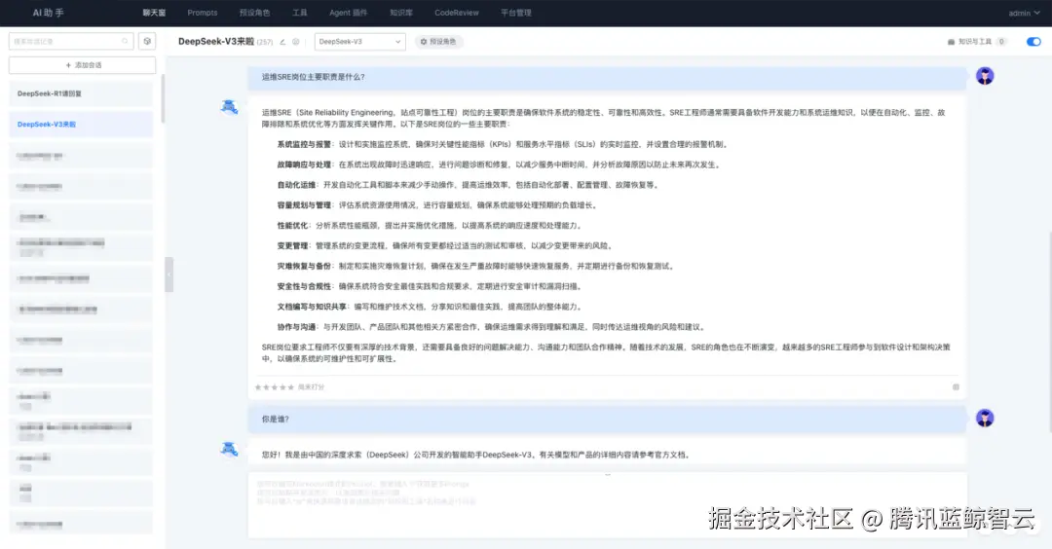Click the AI 助手 logo

click(49, 13)
